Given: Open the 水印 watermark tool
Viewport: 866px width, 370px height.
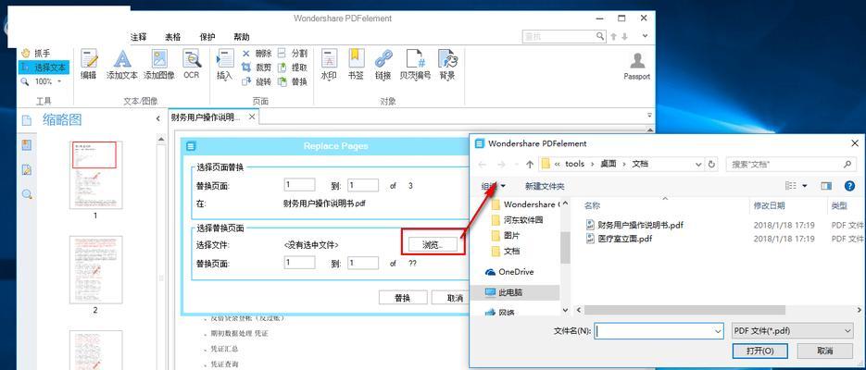Looking at the screenshot, I should click(329, 65).
